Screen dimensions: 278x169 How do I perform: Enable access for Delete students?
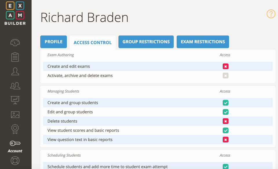226,121
